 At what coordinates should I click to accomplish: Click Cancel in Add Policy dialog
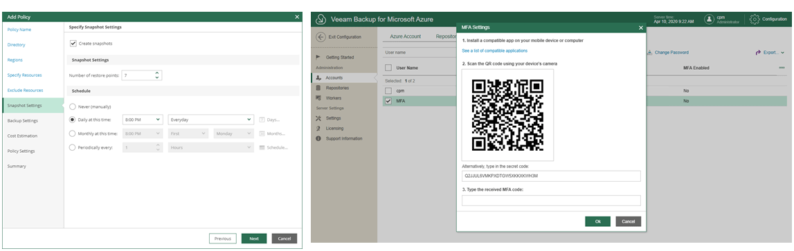(x=284, y=239)
